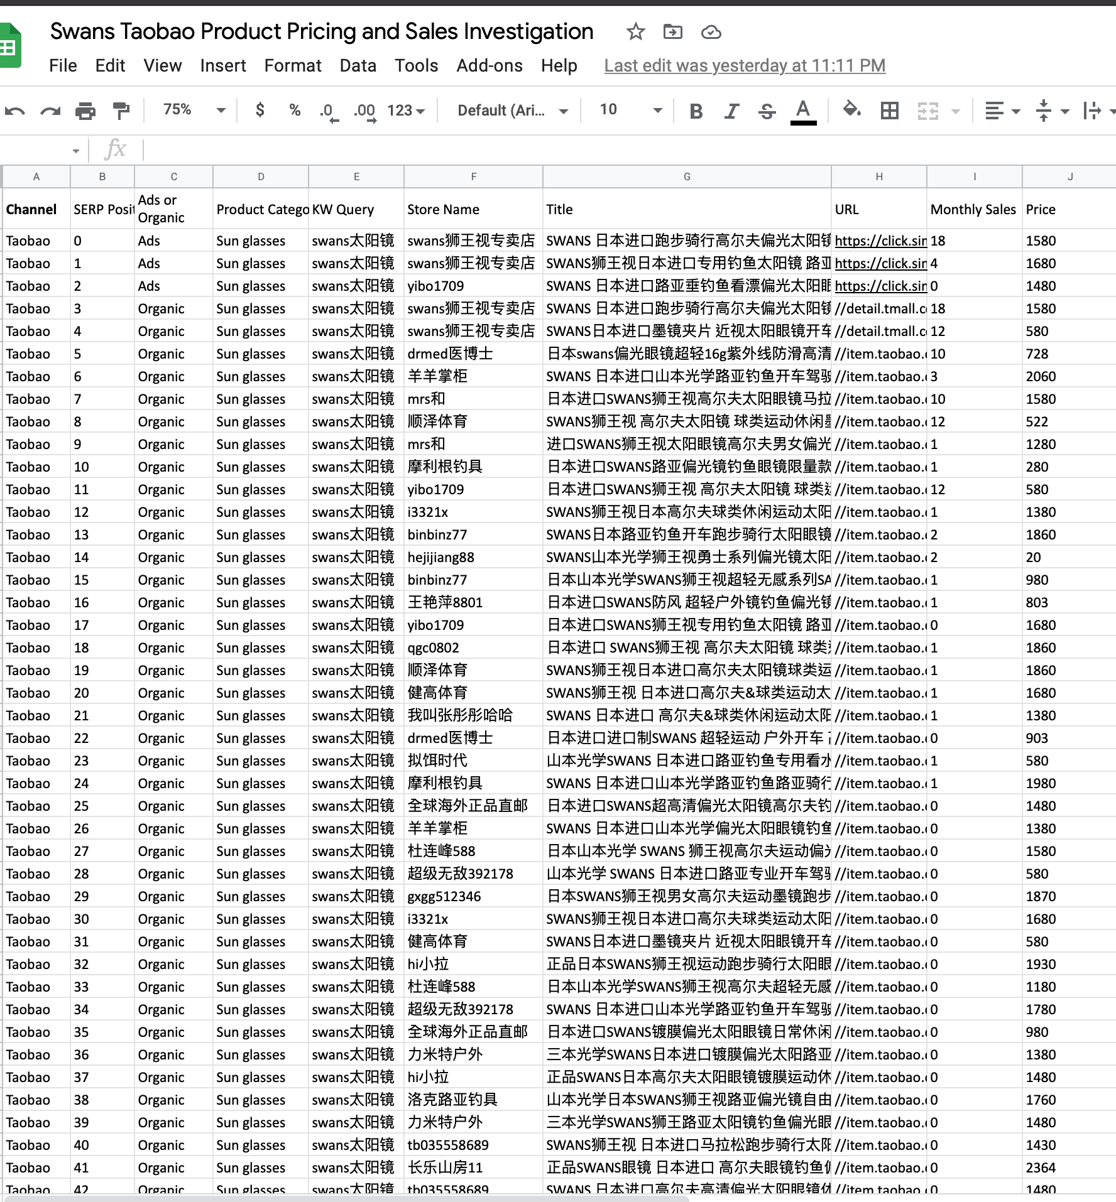Click into the formula bar
The height and width of the screenshot is (1202, 1116).
[628, 150]
